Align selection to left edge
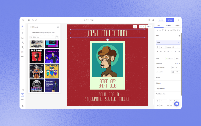Screen dimensions: 201x126 click(x=157, y=30)
